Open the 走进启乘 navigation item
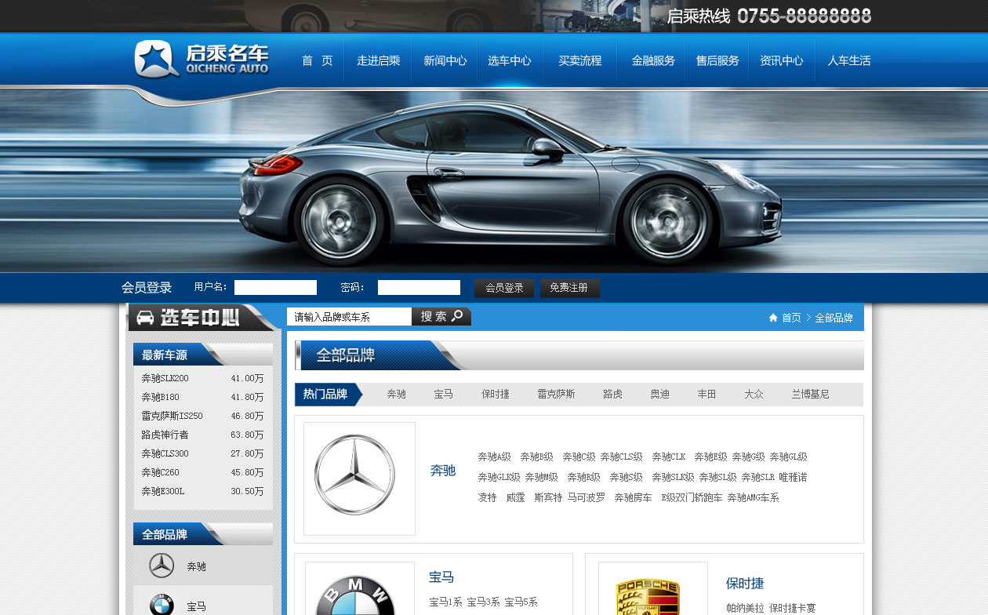This screenshot has width=988, height=615. click(379, 60)
